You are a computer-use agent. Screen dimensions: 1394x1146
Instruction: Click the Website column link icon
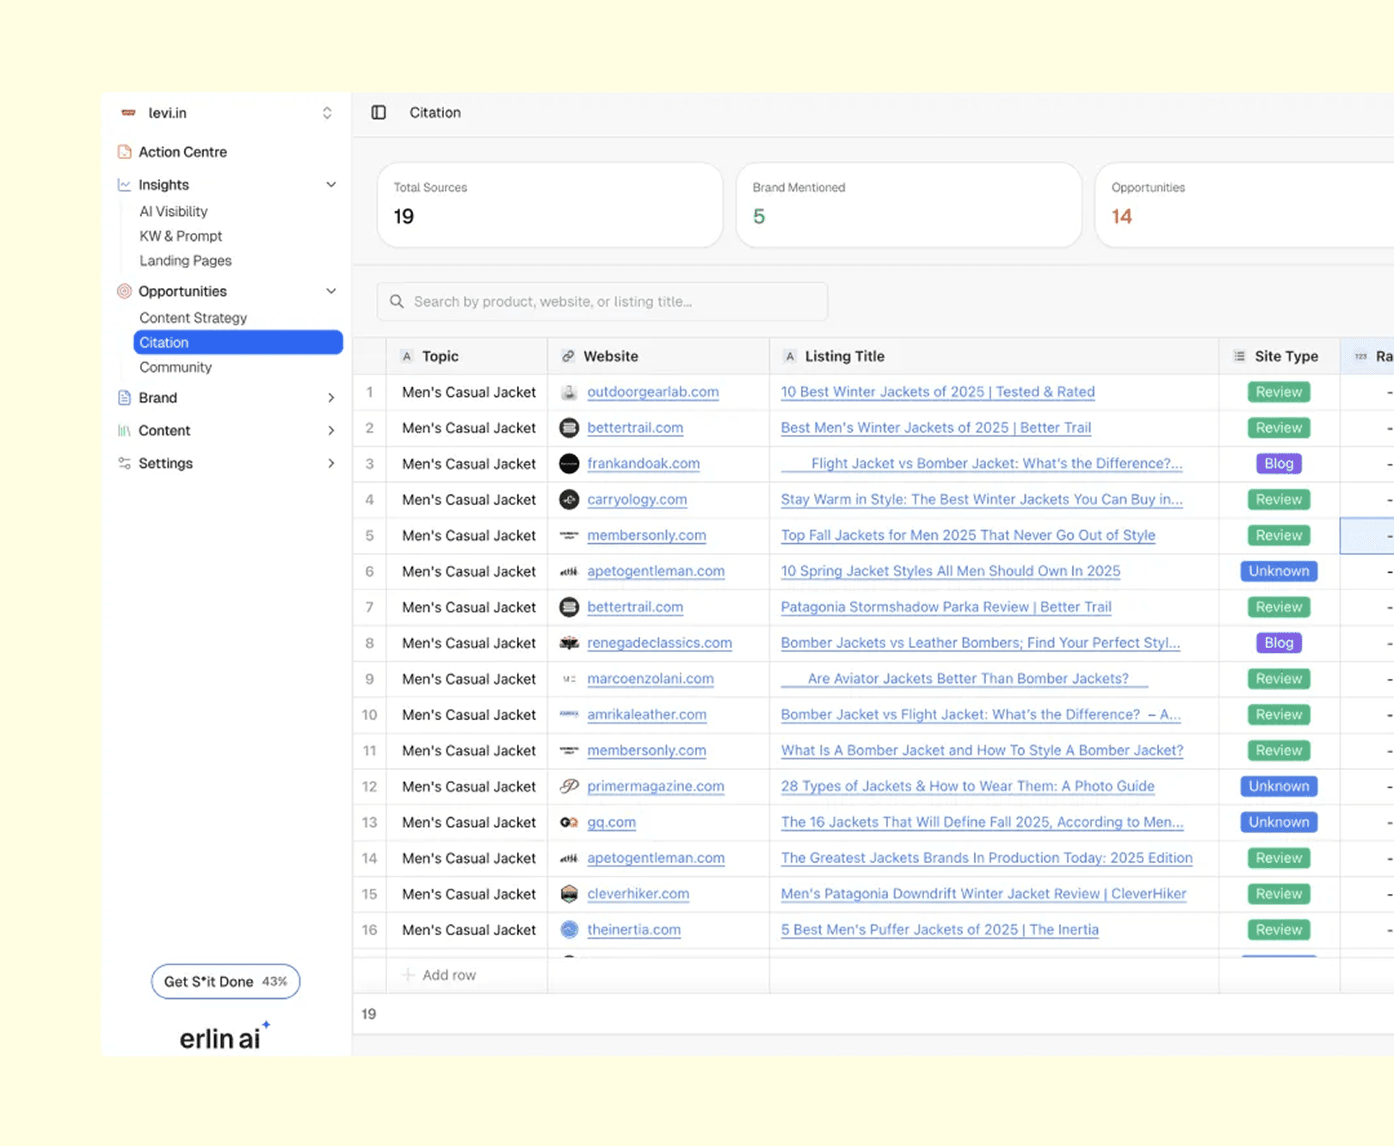tap(568, 356)
